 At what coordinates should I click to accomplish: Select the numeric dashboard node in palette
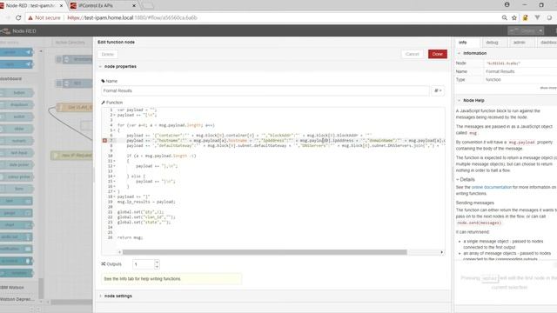click(17, 141)
